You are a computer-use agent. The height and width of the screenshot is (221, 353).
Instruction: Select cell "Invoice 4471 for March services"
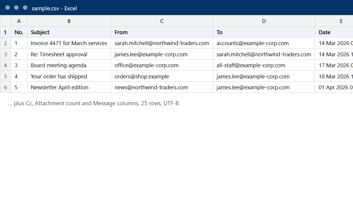[69, 43]
